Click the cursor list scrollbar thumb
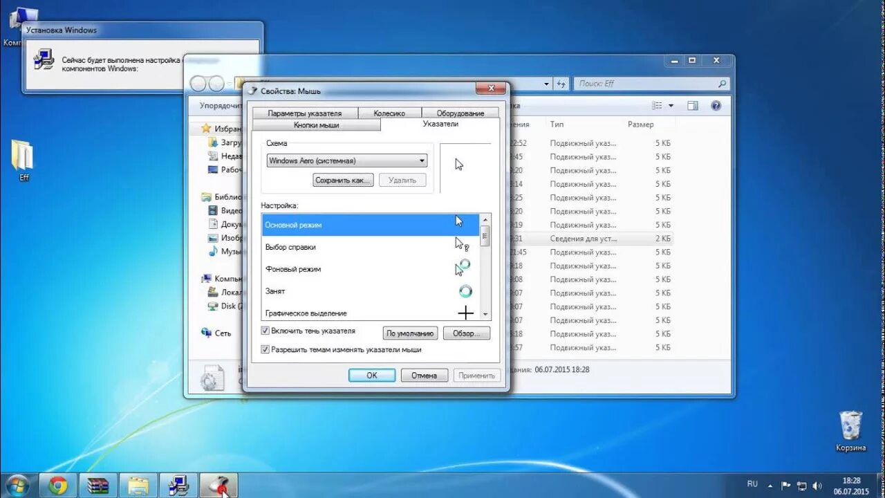885x498 pixels. 485,236
